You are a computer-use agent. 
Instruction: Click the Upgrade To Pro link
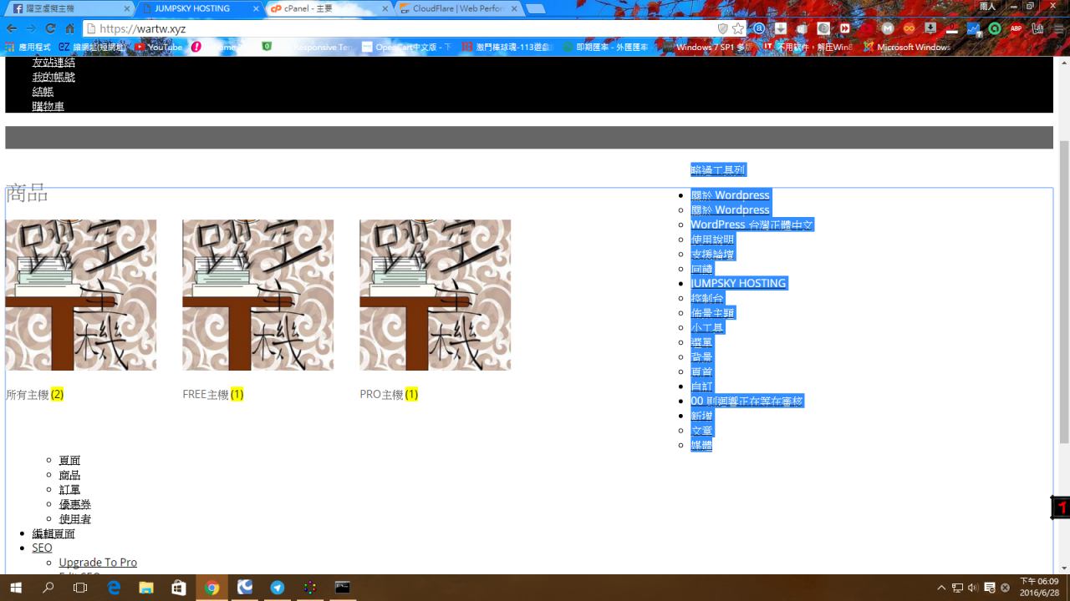(x=98, y=563)
